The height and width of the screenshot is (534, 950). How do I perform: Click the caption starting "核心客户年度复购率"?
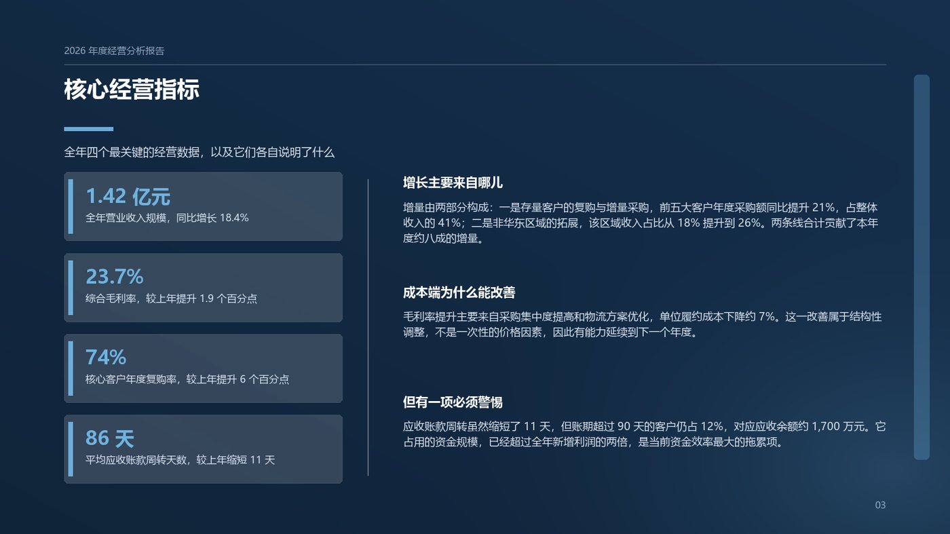187,379
